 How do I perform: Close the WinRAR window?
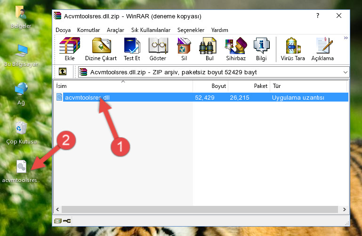[x=338, y=16]
